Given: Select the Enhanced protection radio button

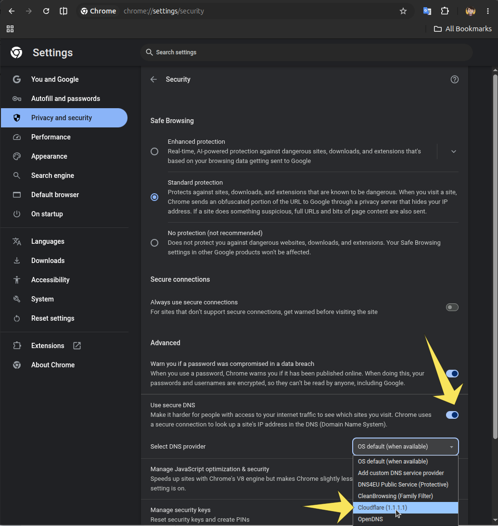Looking at the screenshot, I should [154, 151].
